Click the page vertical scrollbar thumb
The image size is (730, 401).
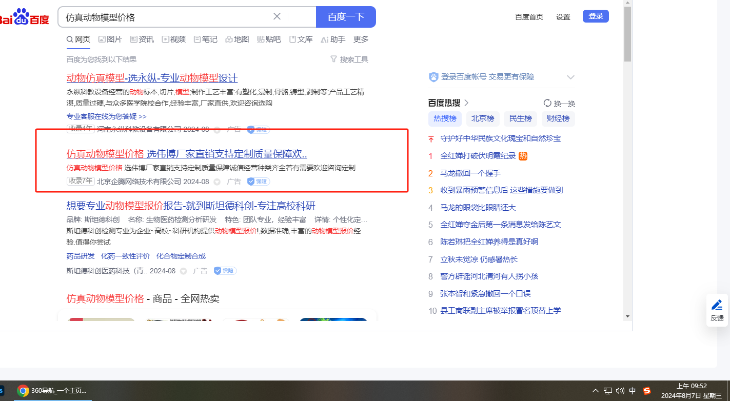[x=627, y=34]
